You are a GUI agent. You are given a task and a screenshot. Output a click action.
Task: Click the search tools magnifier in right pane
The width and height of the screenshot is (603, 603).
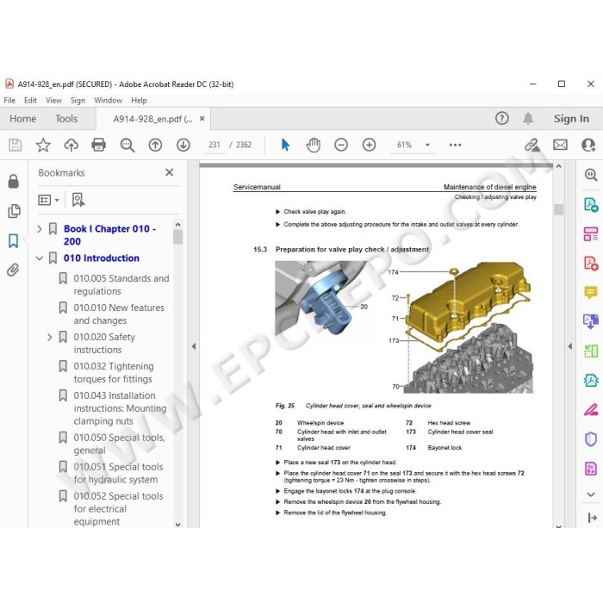591,175
